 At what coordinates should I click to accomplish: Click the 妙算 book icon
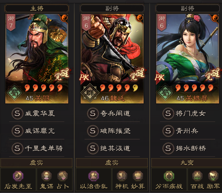(138, 176)
